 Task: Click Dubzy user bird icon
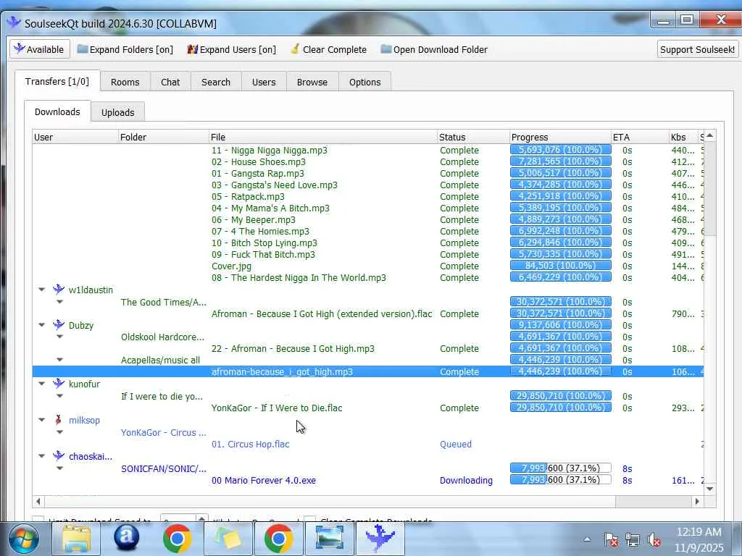click(59, 325)
